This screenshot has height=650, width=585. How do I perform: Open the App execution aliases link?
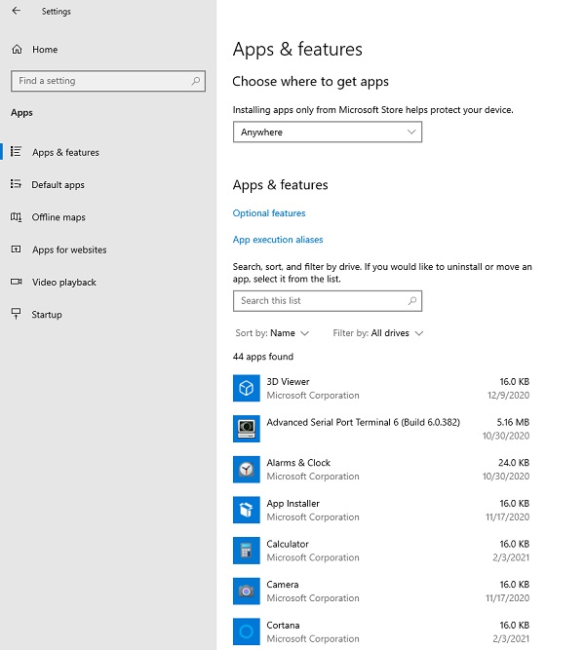point(278,240)
